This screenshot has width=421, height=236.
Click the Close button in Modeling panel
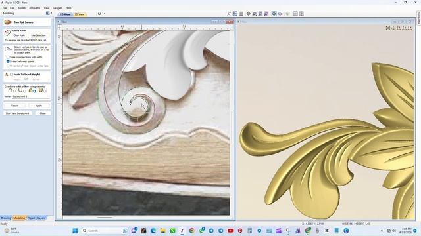pyautogui.click(x=43, y=113)
